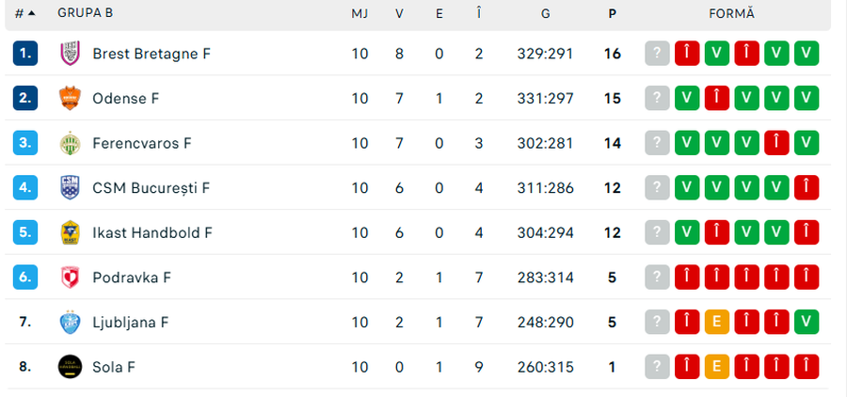This screenshot has height=397, width=847.
Task: Click the P points column header
Action: click(613, 13)
